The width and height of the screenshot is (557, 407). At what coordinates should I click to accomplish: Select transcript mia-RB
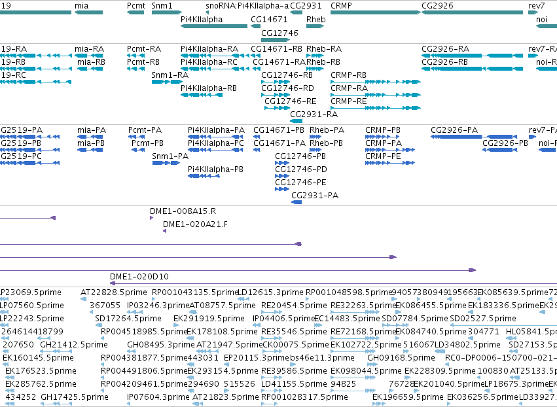point(90,69)
